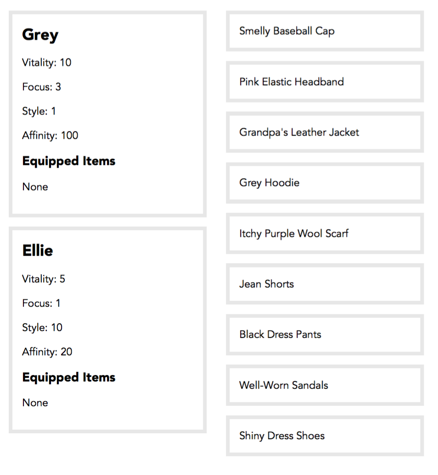
Task: Click Ellie's Style: 10 stat
Action: point(42,327)
